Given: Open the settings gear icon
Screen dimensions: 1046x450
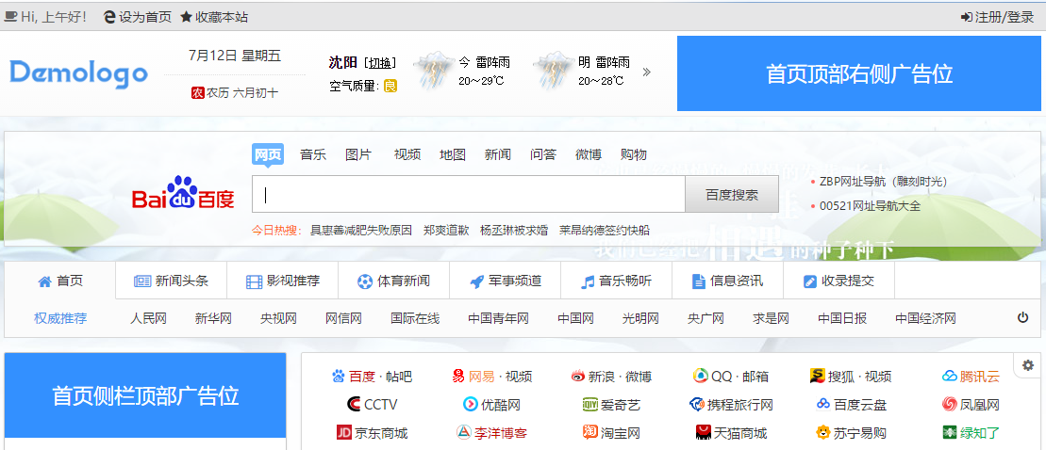Looking at the screenshot, I should [x=1027, y=365].
